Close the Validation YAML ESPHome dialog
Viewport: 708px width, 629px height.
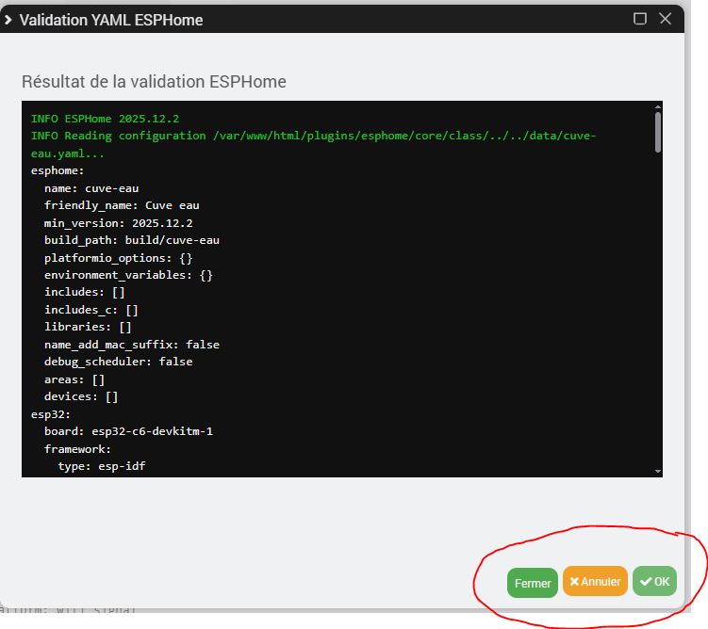pyautogui.click(x=665, y=19)
